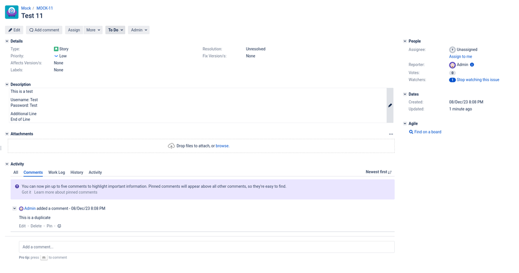Collapse the Attachments section
Screen dimensions: 519x273
point(7,134)
